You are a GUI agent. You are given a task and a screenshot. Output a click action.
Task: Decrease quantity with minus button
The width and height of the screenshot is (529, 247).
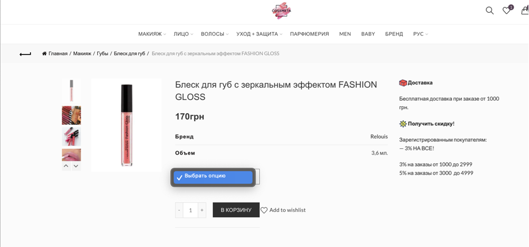click(x=179, y=210)
